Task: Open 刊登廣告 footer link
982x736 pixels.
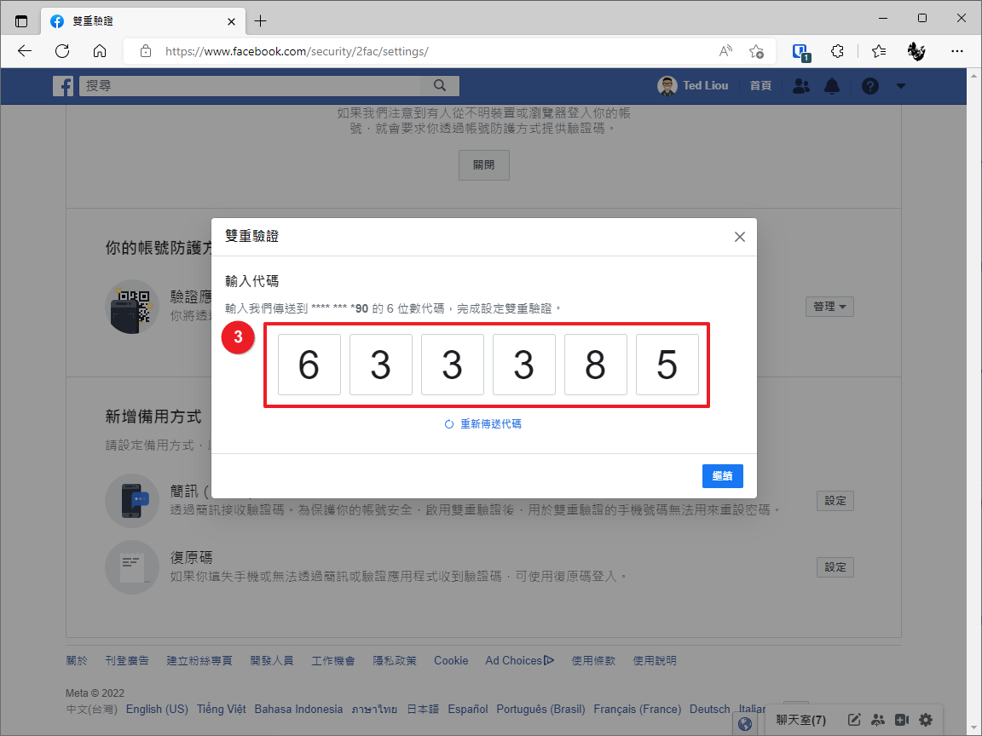Action: point(126,660)
